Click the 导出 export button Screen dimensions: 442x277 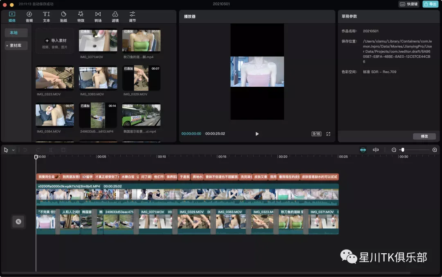pyautogui.click(x=430, y=4)
